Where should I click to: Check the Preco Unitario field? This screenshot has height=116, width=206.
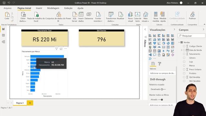[x=184, y=69]
